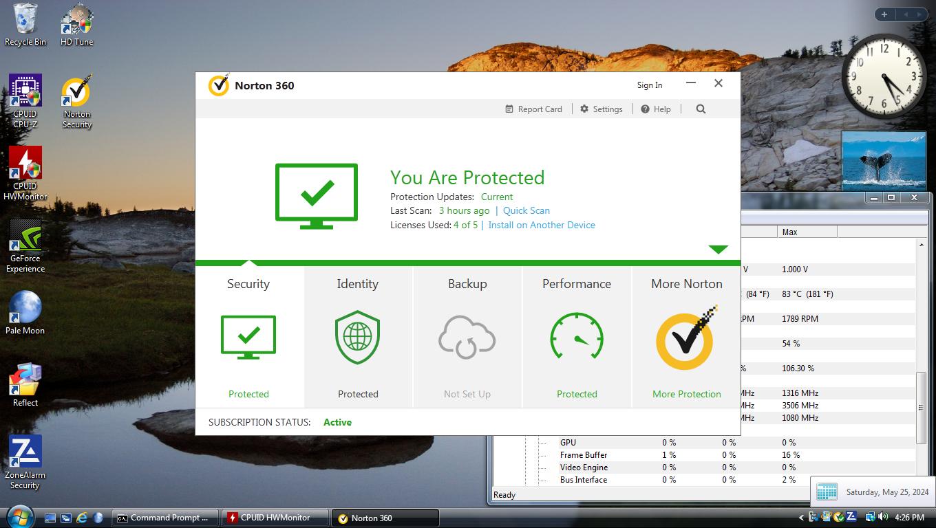The height and width of the screenshot is (528, 936).
Task: Open the Backup cloud icon
Action: (x=467, y=337)
